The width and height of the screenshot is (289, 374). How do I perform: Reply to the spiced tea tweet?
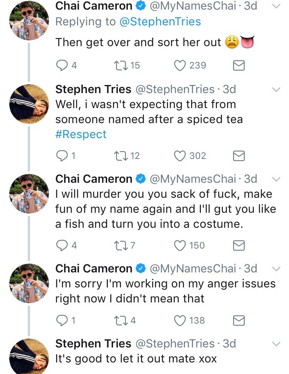click(x=62, y=156)
